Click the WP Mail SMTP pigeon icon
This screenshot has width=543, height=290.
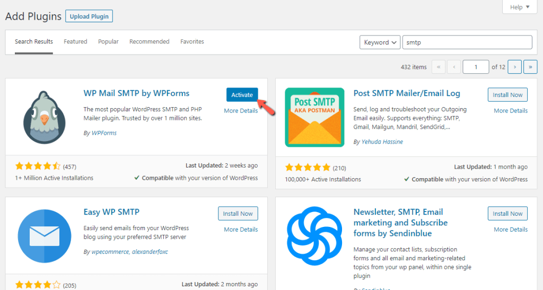[x=45, y=117]
